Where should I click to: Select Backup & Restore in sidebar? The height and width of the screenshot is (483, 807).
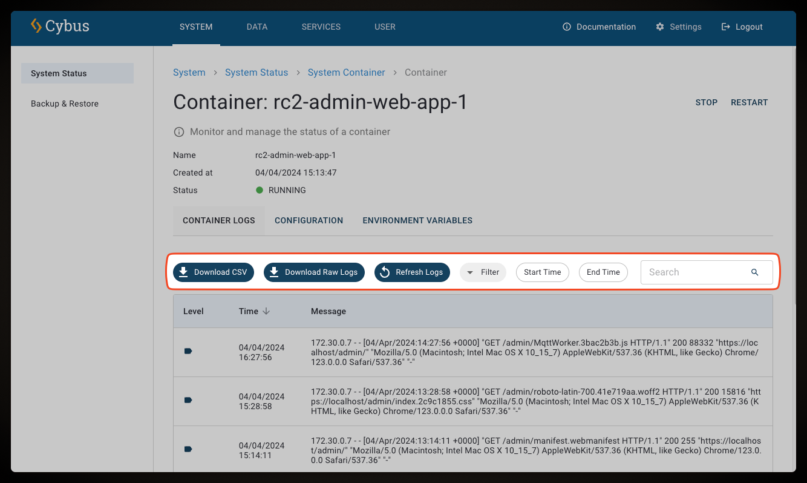tap(65, 103)
